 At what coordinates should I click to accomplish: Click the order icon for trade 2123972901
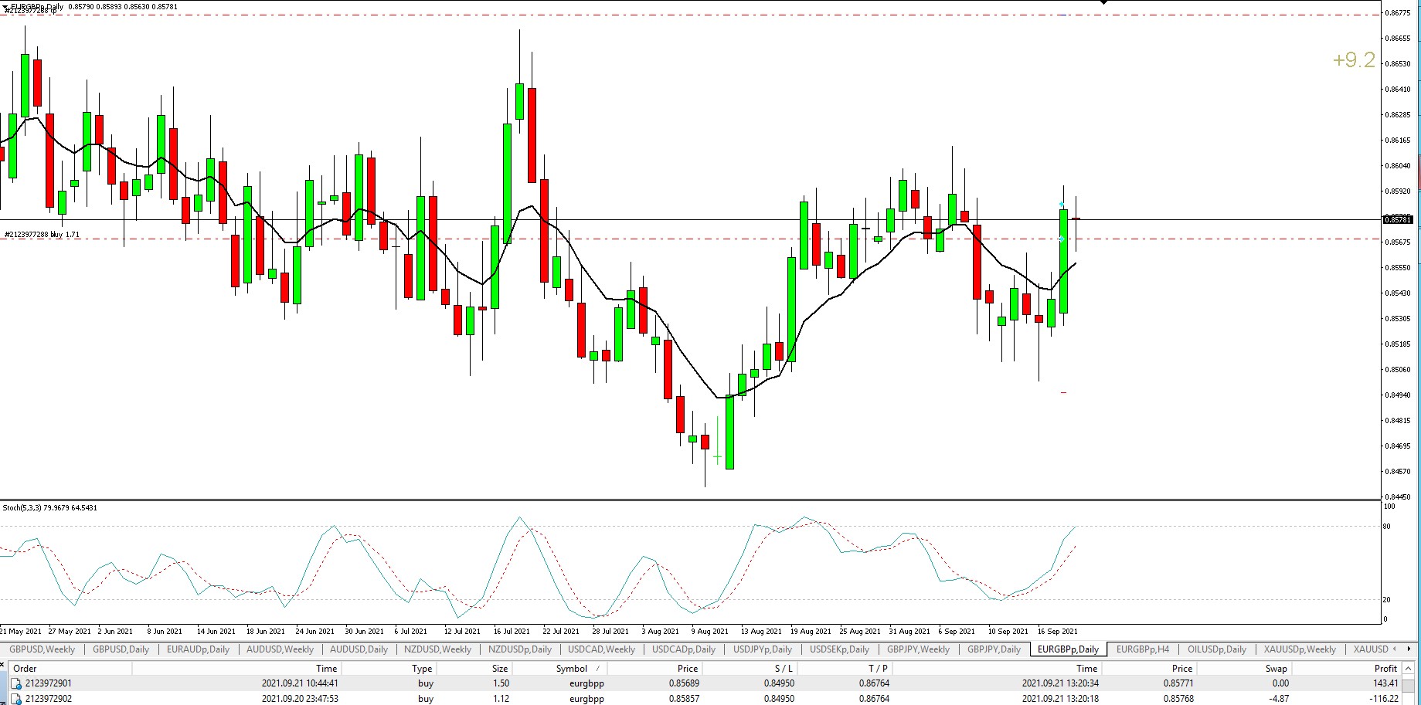16,683
